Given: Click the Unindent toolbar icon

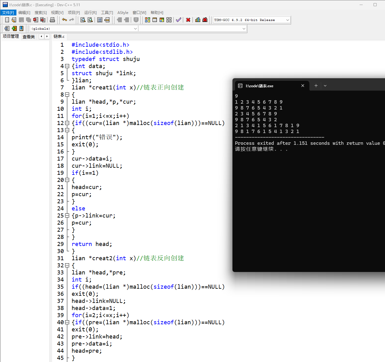Looking at the screenshot, I should coord(126,20).
